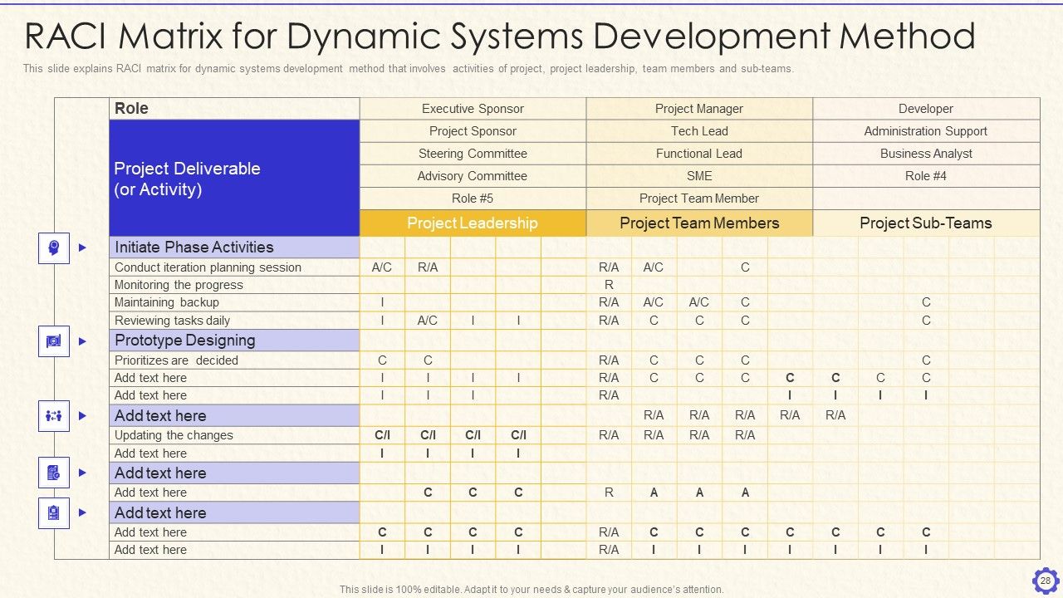Image resolution: width=1063 pixels, height=598 pixels.
Task: Click the 'SME' role cell
Action: pos(699,176)
